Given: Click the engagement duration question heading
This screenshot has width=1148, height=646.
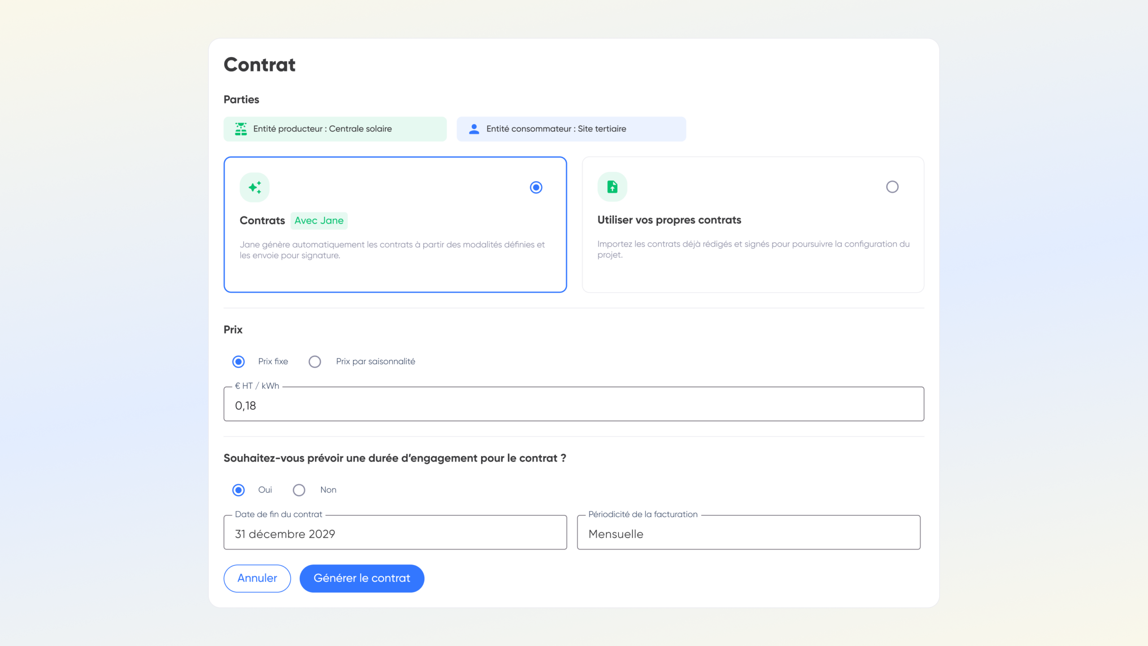Looking at the screenshot, I should coord(395,458).
